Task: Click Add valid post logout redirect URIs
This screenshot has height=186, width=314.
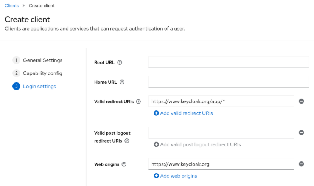Action: (197, 144)
